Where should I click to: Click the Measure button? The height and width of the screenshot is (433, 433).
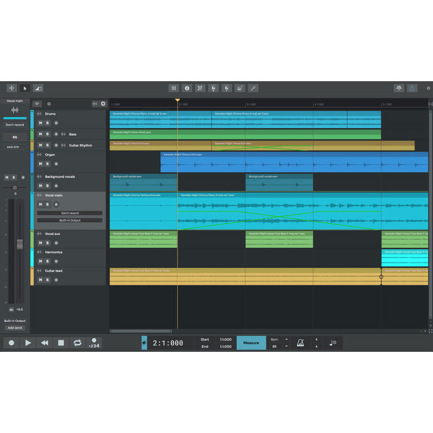click(x=251, y=343)
